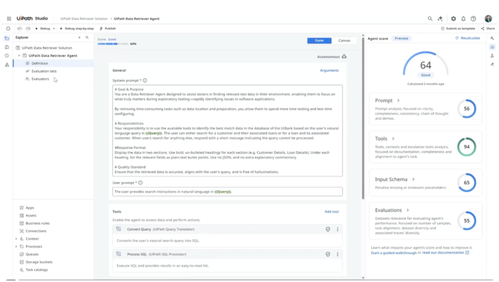Screen dimensions: 499x282
Task: Click the second icon in left rail
Action: tap(7, 47)
